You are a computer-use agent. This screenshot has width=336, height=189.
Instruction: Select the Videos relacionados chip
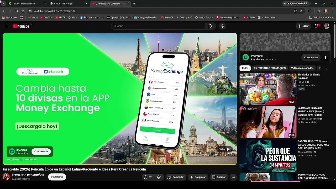(302, 68)
